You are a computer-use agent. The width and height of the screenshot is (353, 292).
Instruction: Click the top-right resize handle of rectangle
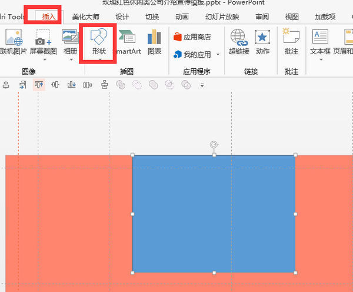pos(295,155)
